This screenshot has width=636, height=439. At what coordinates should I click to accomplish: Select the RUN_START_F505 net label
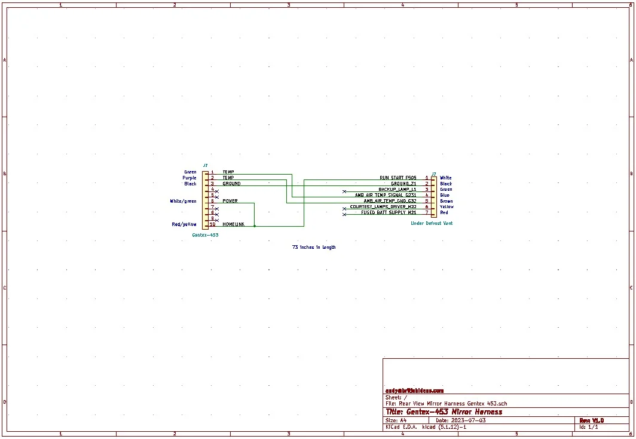coord(398,178)
